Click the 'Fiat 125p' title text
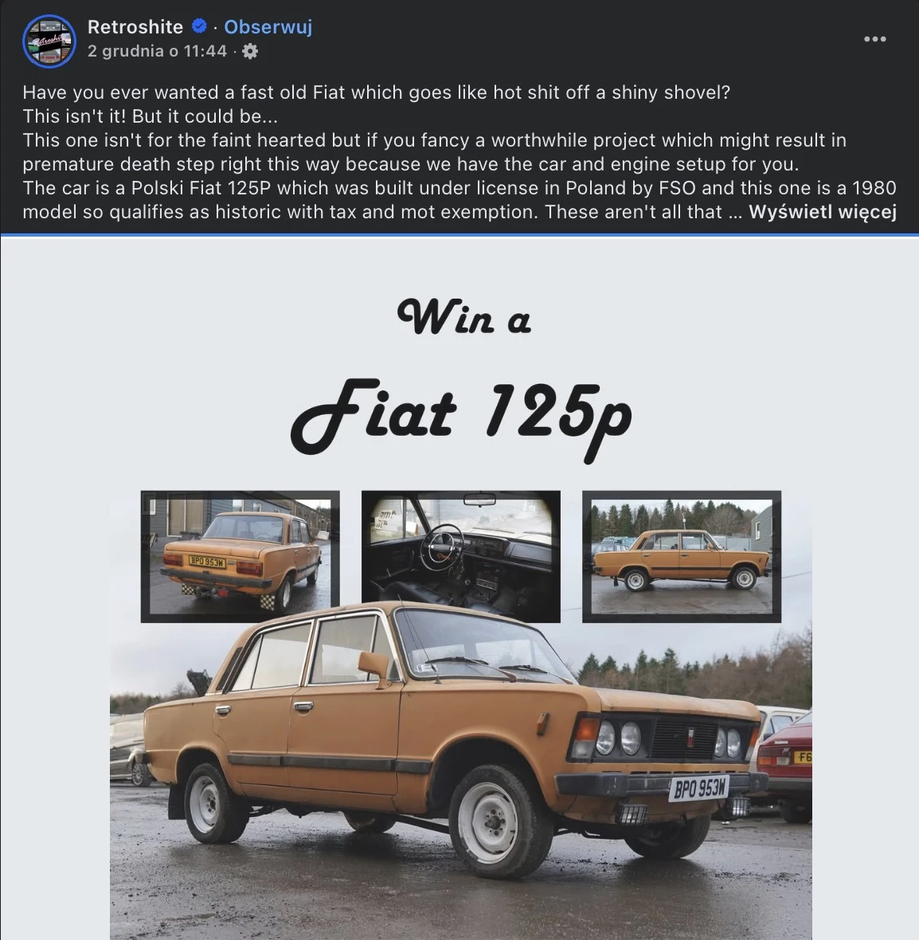Screen dimensions: 919x940 (460, 416)
